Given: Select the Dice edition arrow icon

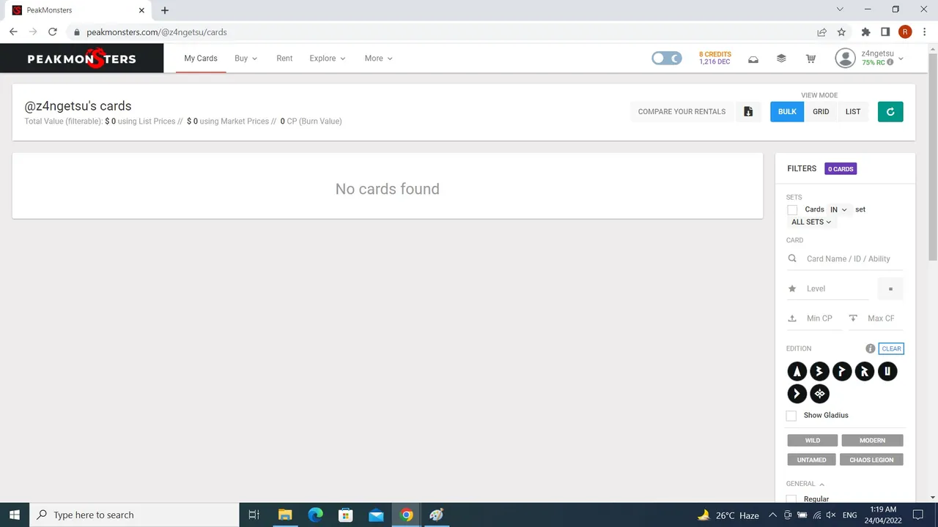Looking at the screenshot, I should 797,394.
